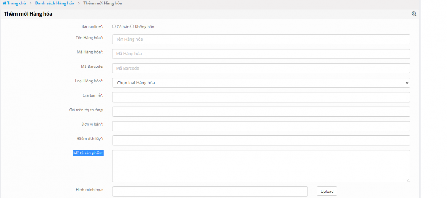Screen dimensions: 447x198
Task: Click the magnifier zoom icon in the header
Action: (414, 14)
